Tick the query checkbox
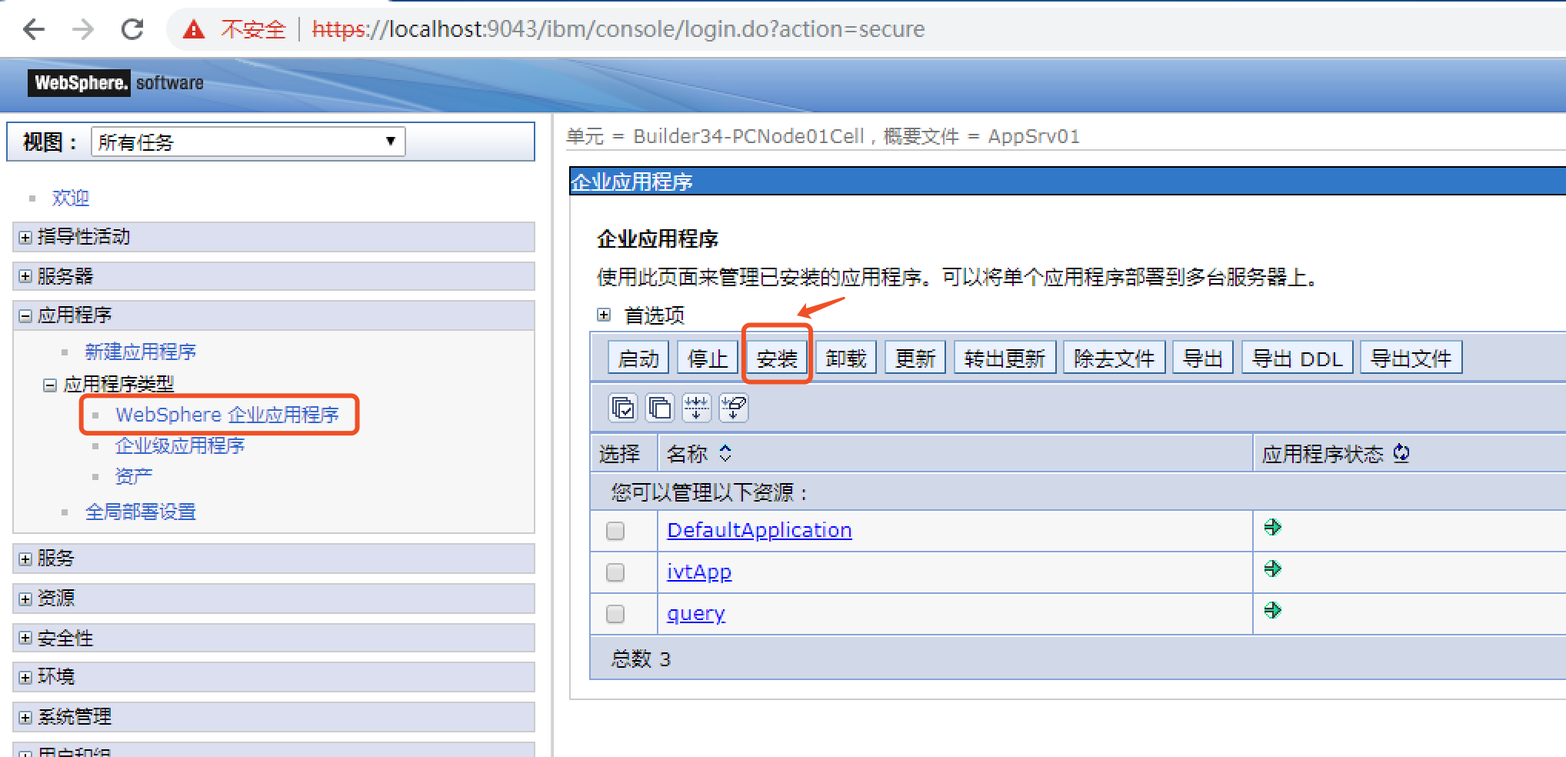This screenshot has width=1566, height=757. click(615, 614)
